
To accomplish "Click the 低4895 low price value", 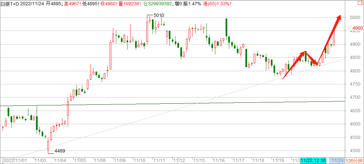I will tap(90, 4).
